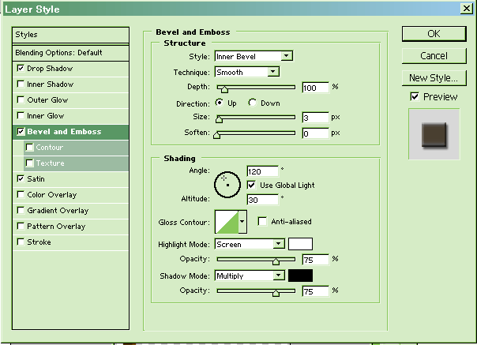Screen dimensions: 477x345
Task: Pick the white Highlight Mode color swatch
Action: click(x=300, y=244)
